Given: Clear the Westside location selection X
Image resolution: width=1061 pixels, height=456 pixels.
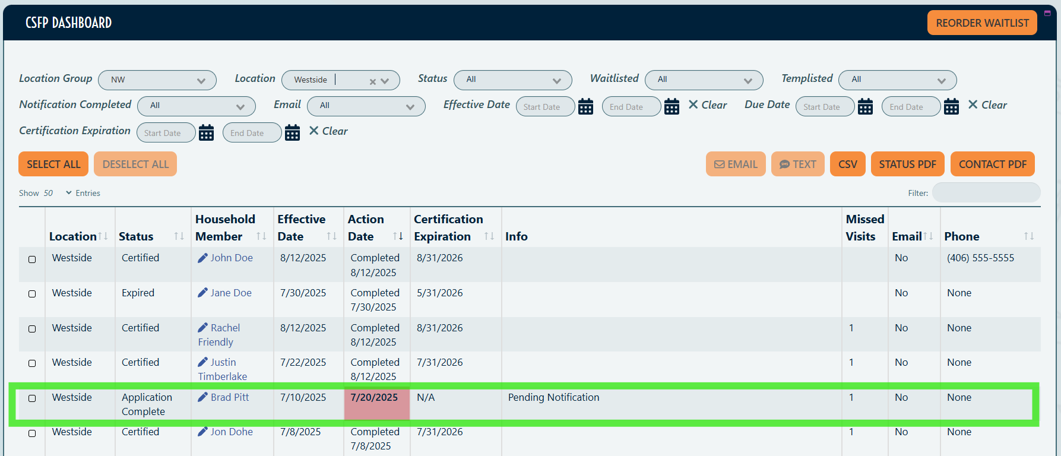Looking at the screenshot, I should point(372,81).
